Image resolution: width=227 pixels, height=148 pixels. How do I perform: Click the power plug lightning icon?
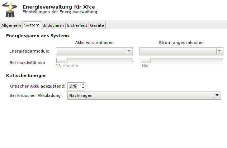(x=10, y=10)
